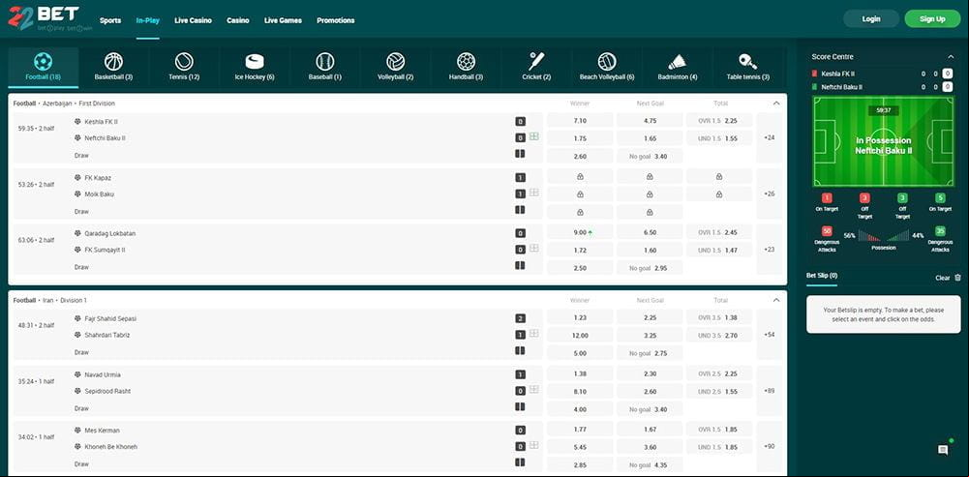This screenshot has height=477, width=969.
Task: Open pitch view icon for Sepidrood Rasht
Action: pyautogui.click(x=534, y=390)
